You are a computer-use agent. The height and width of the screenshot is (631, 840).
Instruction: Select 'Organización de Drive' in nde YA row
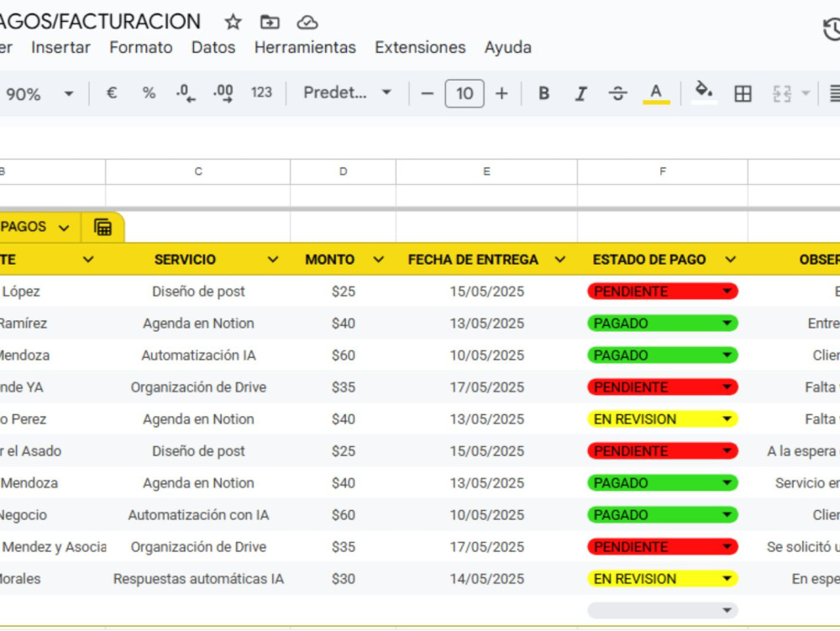click(x=198, y=387)
